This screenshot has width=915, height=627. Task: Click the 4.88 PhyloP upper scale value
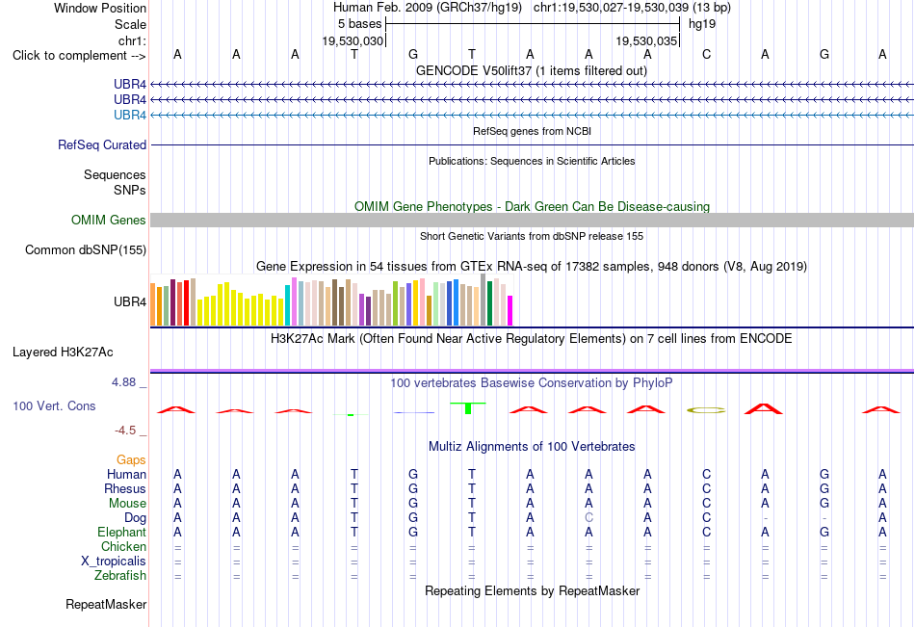tap(123, 381)
